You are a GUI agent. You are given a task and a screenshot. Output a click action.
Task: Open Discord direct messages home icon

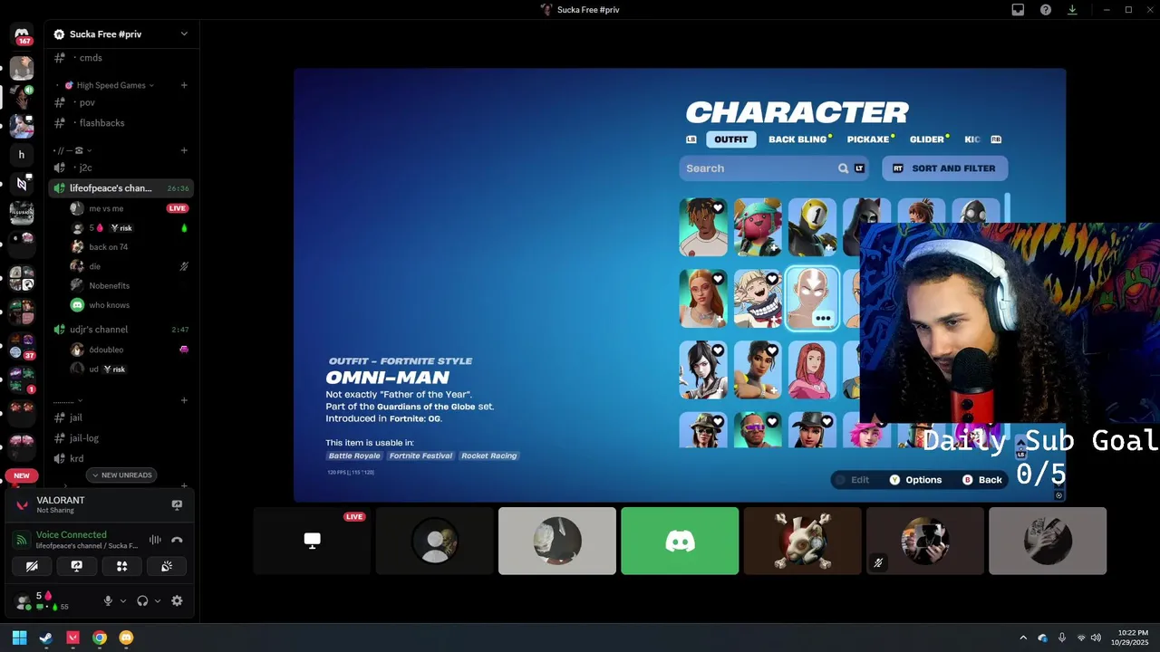coord(22,34)
